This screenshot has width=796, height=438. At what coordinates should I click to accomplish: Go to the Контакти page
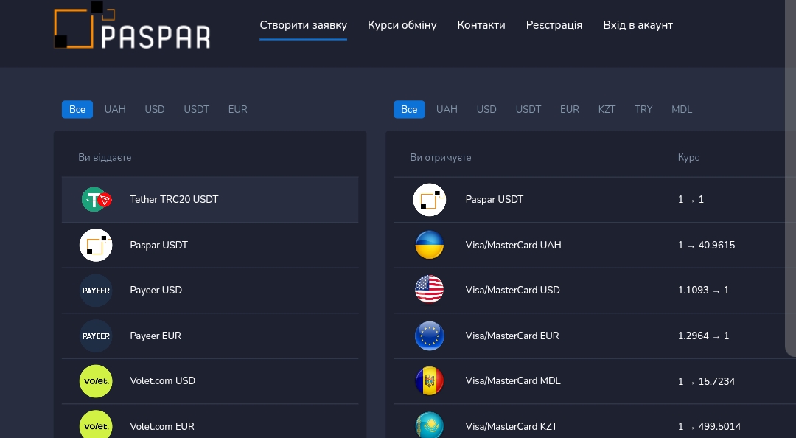481,25
